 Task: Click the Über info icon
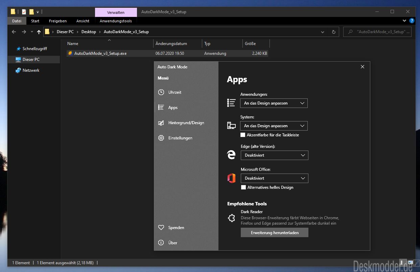pos(161,243)
